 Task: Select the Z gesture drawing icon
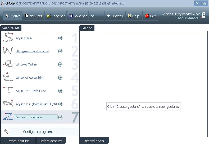click(x=8, y=116)
